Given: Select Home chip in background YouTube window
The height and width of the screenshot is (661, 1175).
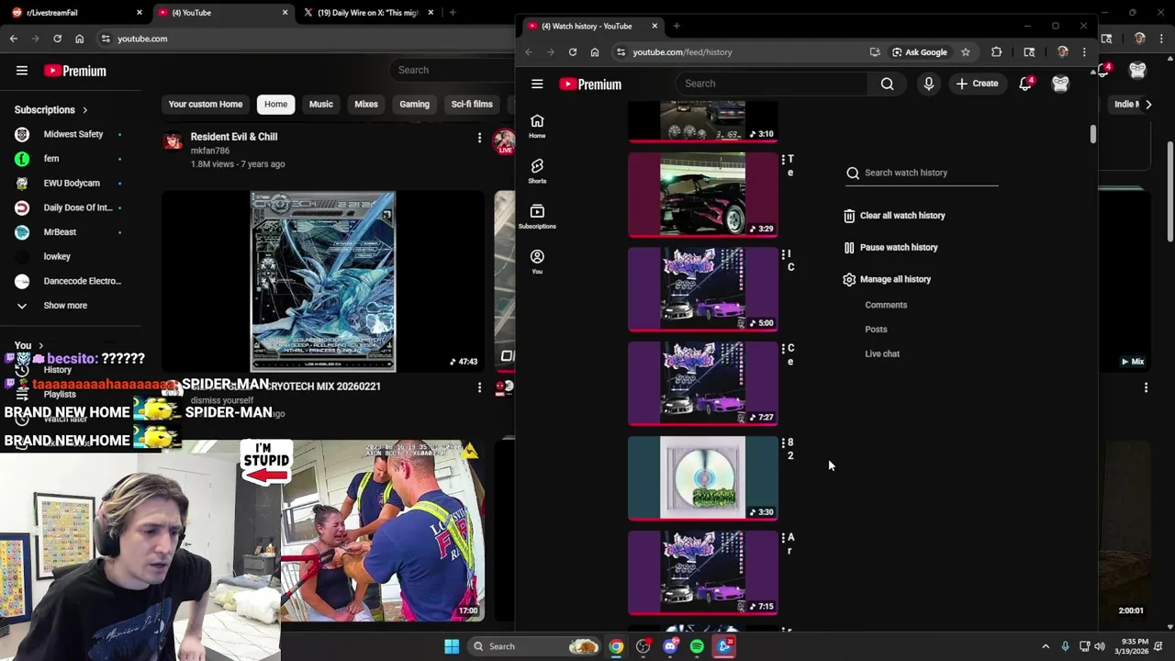Looking at the screenshot, I should tap(275, 104).
